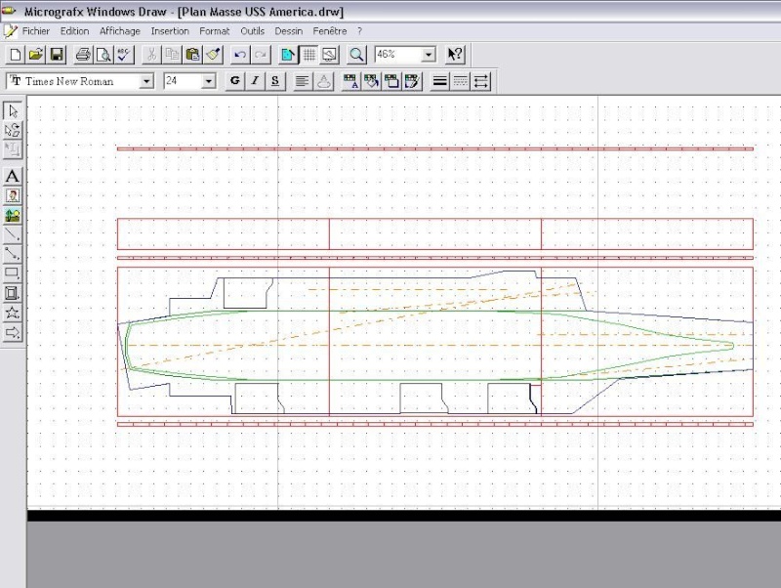
Task: Click the zoom percentage field
Action: [x=398, y=55]
